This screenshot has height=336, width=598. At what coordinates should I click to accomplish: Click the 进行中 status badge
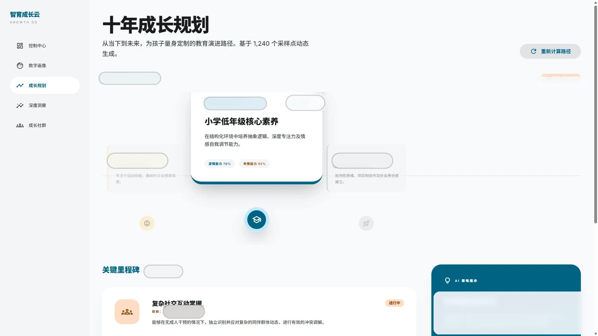pos(395,303)
